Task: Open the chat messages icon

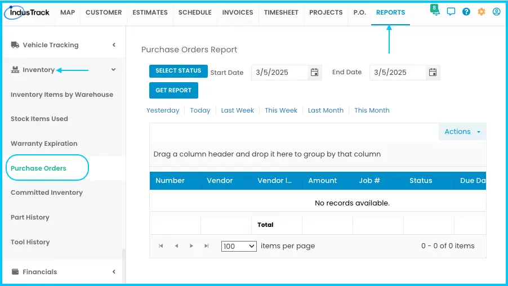Action: (451, 12)
